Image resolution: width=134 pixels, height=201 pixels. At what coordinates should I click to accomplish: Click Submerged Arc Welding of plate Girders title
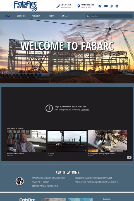(101, 154)
